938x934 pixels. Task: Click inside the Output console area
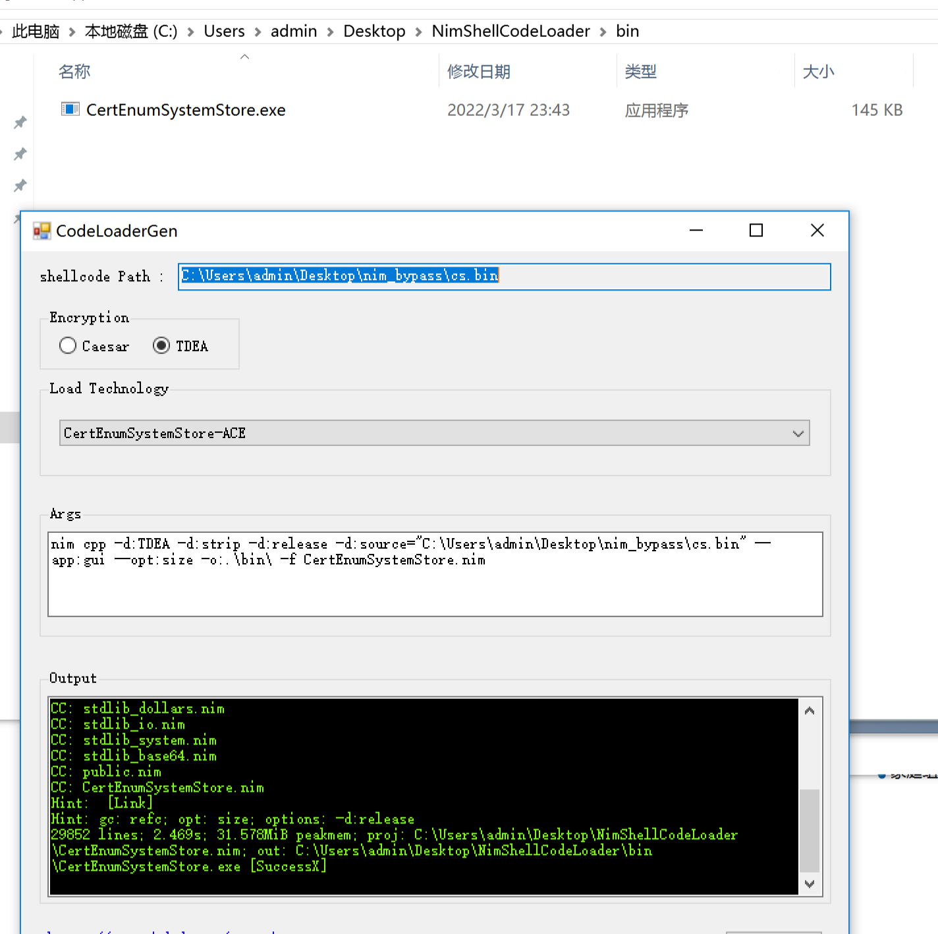424,796
